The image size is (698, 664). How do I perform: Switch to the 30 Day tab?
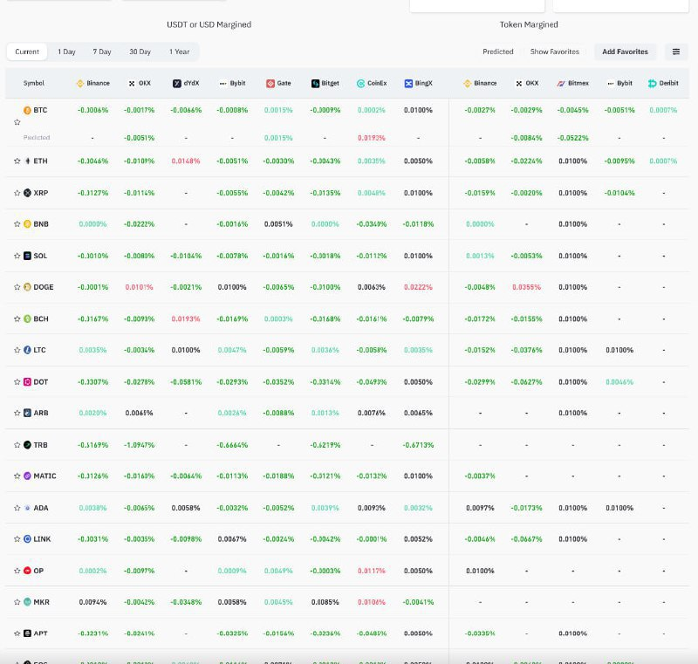(140, 51)
